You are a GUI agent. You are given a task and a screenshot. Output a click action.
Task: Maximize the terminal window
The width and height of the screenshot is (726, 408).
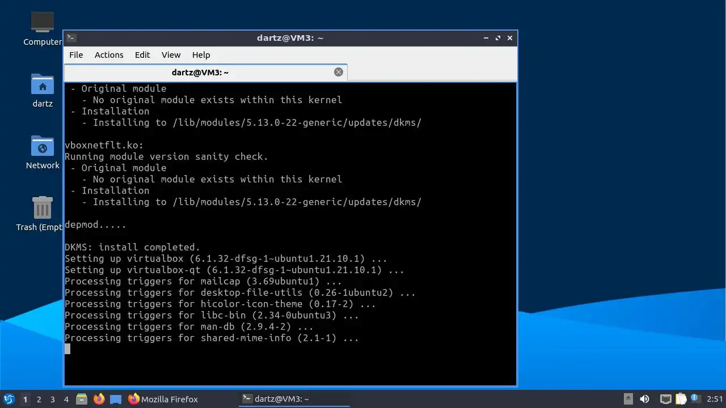pos(498,38)
